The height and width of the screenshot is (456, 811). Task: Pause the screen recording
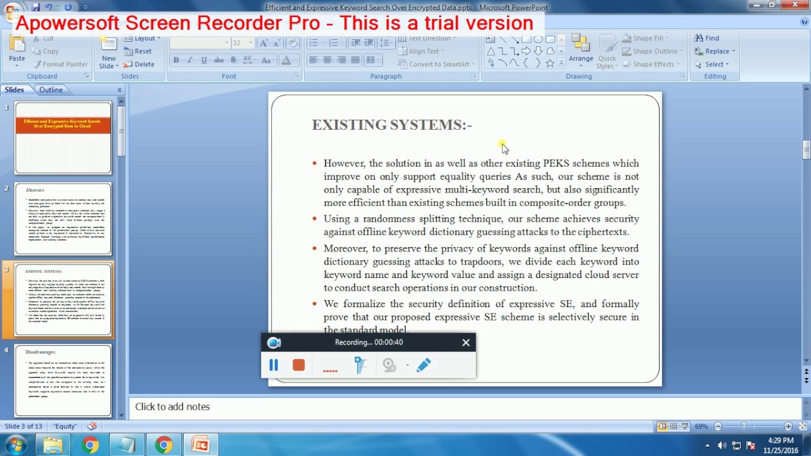point(274,365)
